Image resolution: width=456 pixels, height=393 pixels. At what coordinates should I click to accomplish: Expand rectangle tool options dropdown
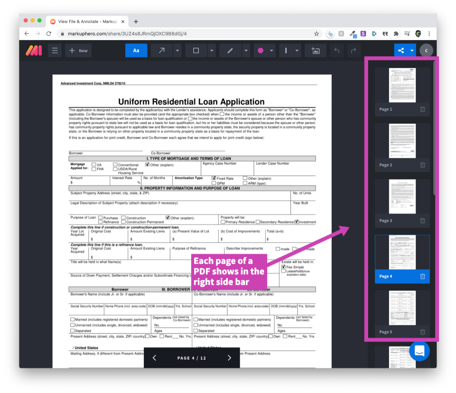click(x=212, y=51)
